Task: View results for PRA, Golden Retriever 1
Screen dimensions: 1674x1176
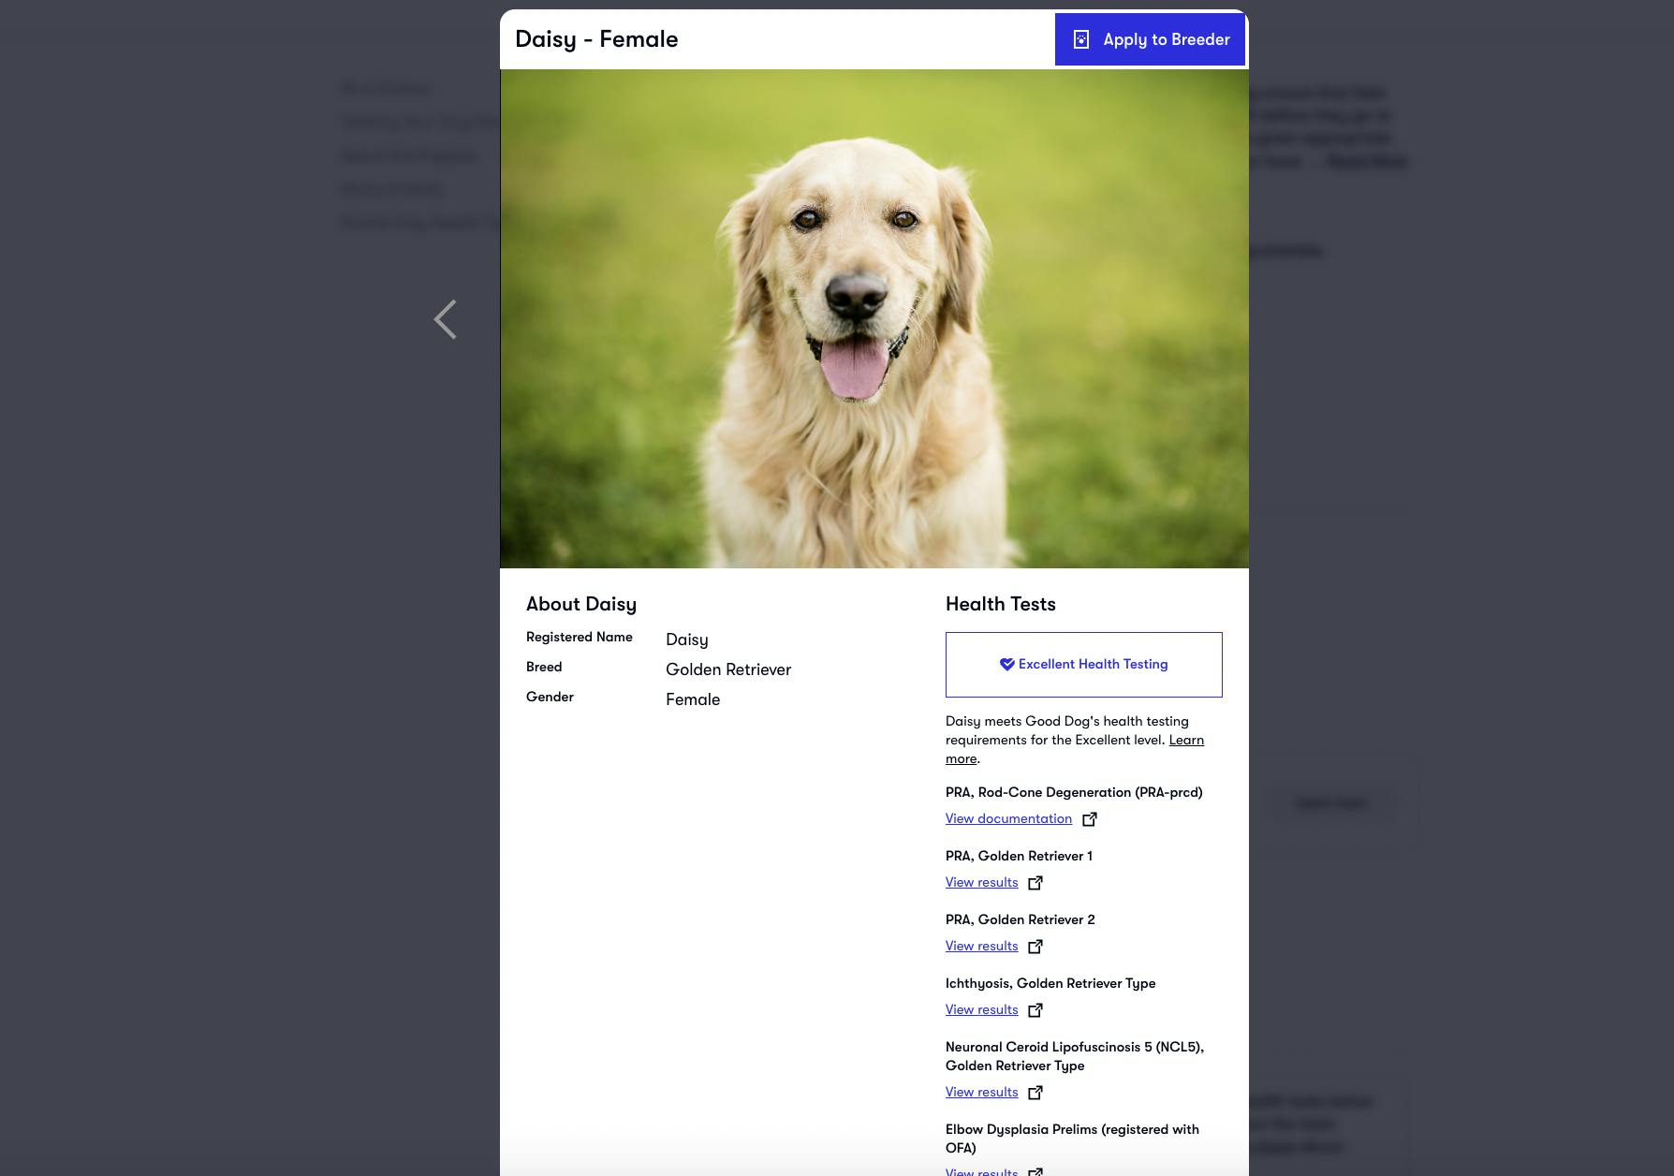Action: (x=981, y=882)
